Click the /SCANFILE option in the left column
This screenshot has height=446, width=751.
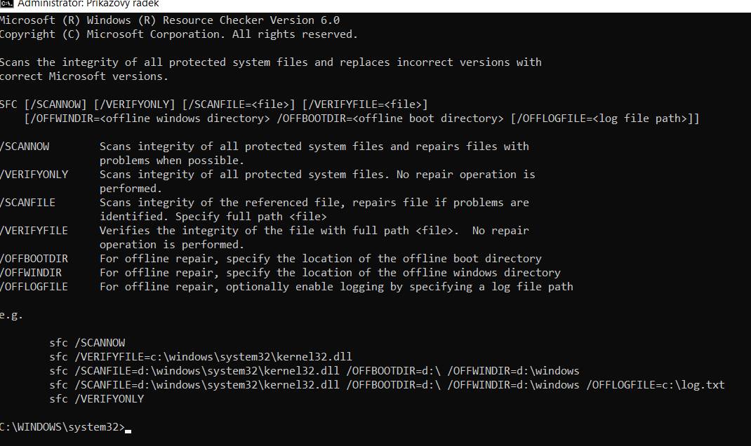pyautogui.click(x=28, y=203)
